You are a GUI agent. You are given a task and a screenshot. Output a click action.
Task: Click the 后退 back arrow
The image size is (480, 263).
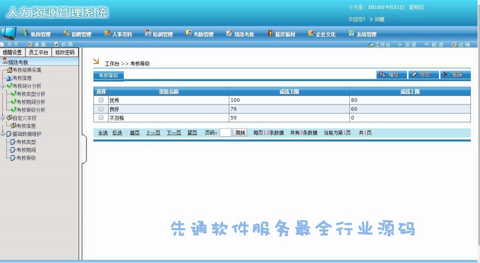[x=400, y=44]
